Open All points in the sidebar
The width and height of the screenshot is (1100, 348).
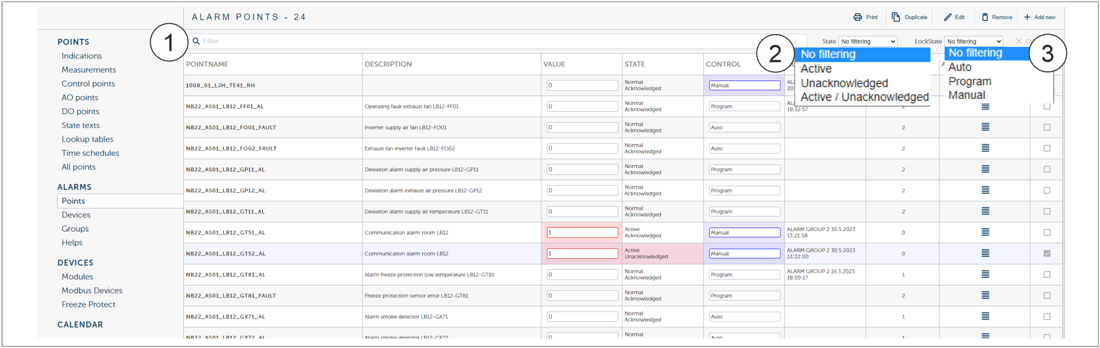79,167
